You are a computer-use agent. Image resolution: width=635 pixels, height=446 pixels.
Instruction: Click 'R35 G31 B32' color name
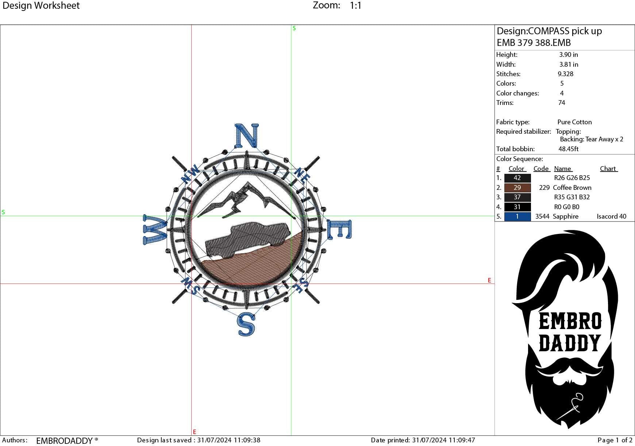point(572,197)
